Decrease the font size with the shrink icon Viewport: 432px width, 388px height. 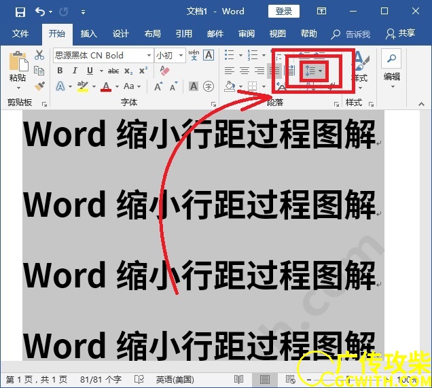click(174, 86)
